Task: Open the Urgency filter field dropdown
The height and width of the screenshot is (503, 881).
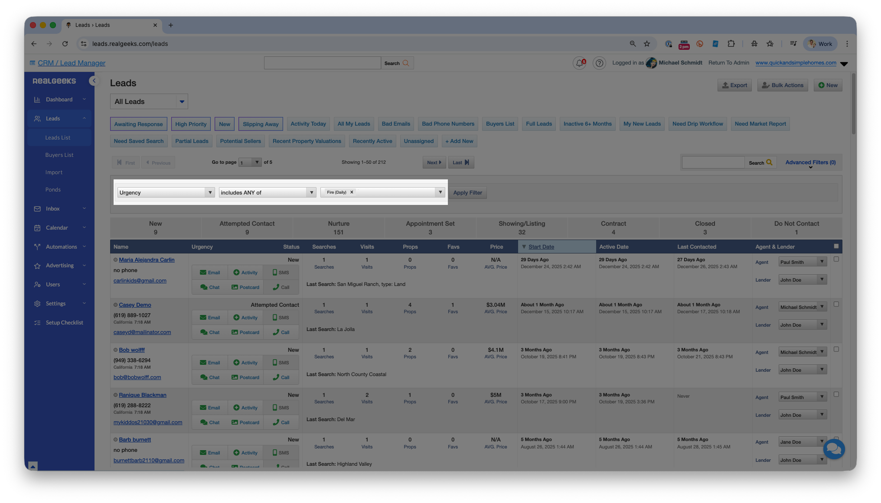Action: 166,193
